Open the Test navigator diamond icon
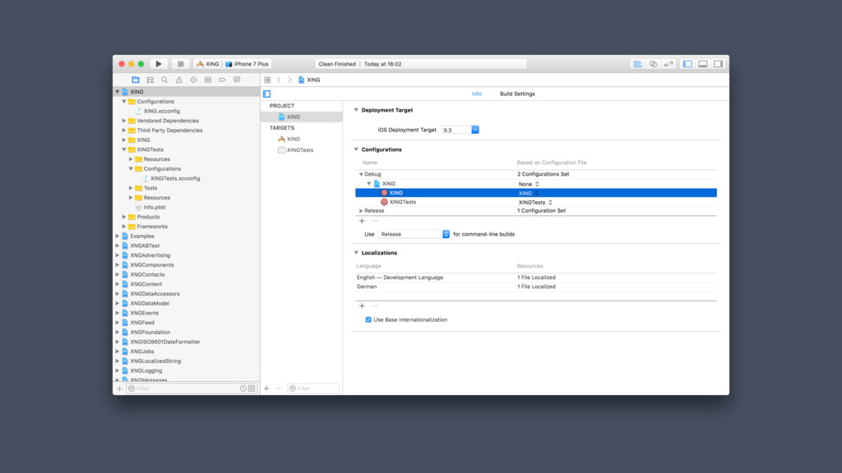 193,80
